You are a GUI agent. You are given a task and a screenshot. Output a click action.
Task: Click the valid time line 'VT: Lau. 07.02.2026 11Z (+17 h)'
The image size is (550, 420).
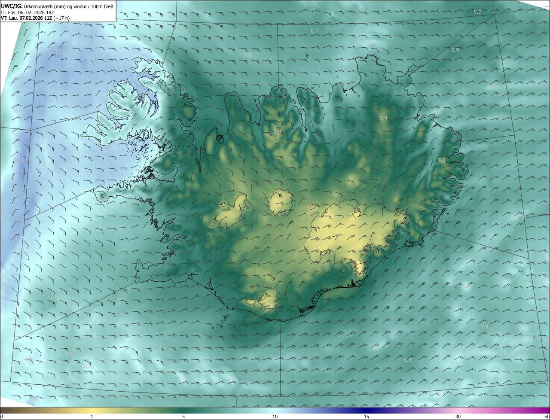[35, 18]
